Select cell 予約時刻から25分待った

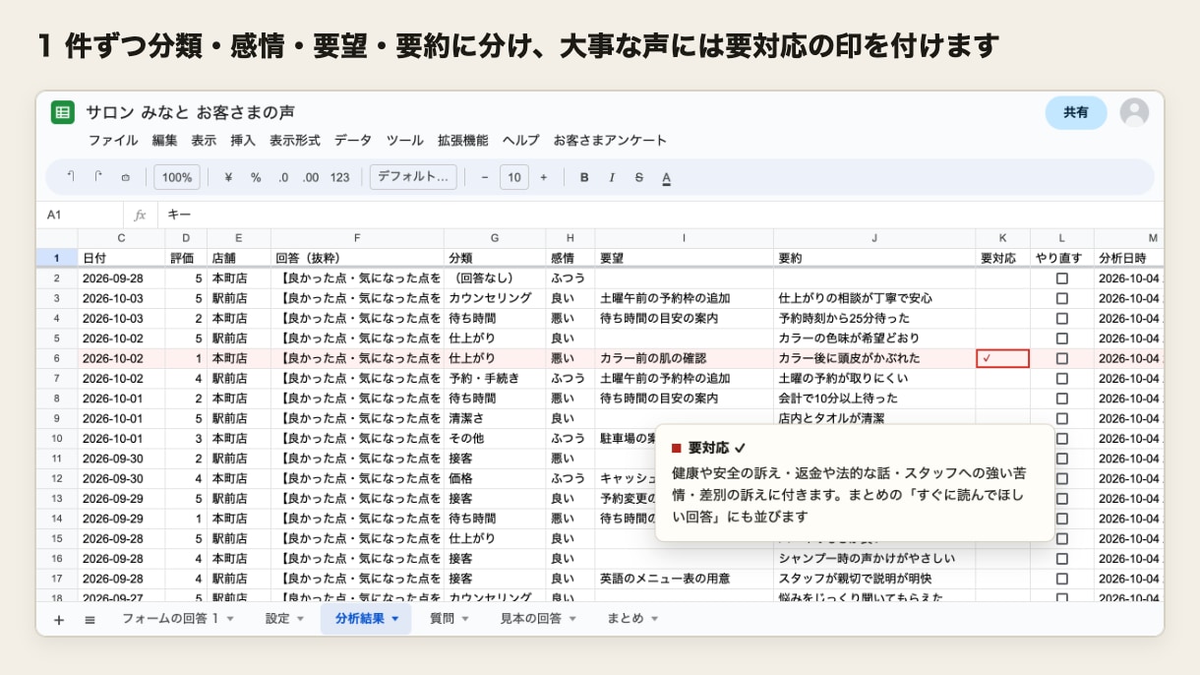[x=874, y=319]
